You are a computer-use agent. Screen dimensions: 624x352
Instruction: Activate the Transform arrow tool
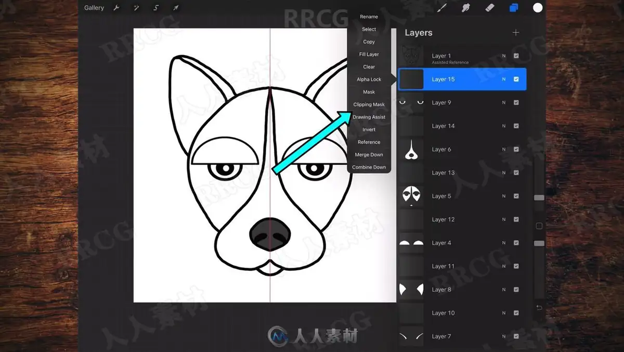coord(176,8)
